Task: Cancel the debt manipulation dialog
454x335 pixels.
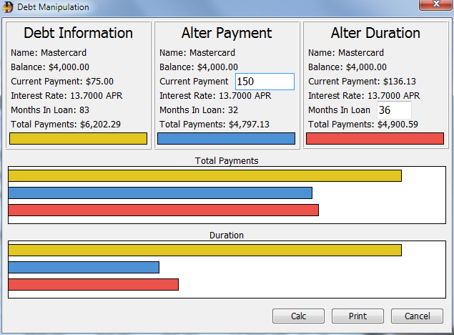Action: click(417, 316)
